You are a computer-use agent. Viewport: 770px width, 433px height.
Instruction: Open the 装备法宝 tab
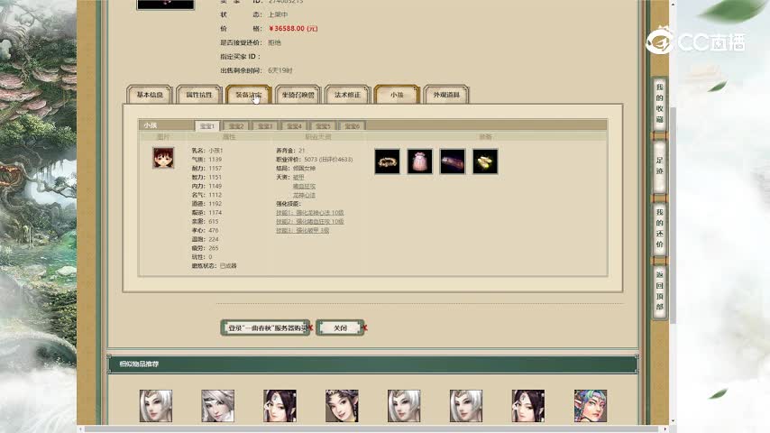click(249, 95)
